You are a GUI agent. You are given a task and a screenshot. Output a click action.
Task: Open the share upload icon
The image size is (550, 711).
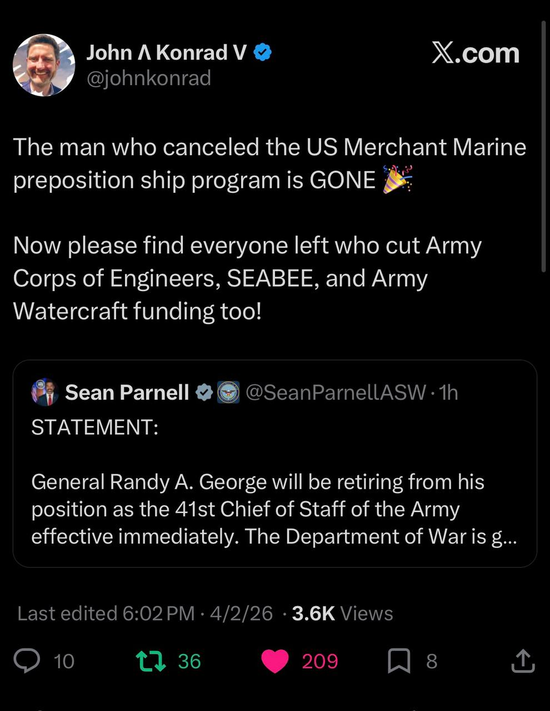(523, 661)
